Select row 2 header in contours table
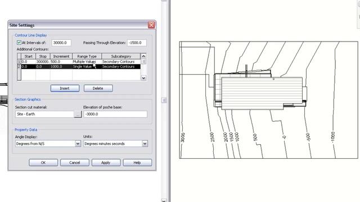The height and width of the screenshot is (202, 360). [x=19, y=67]
